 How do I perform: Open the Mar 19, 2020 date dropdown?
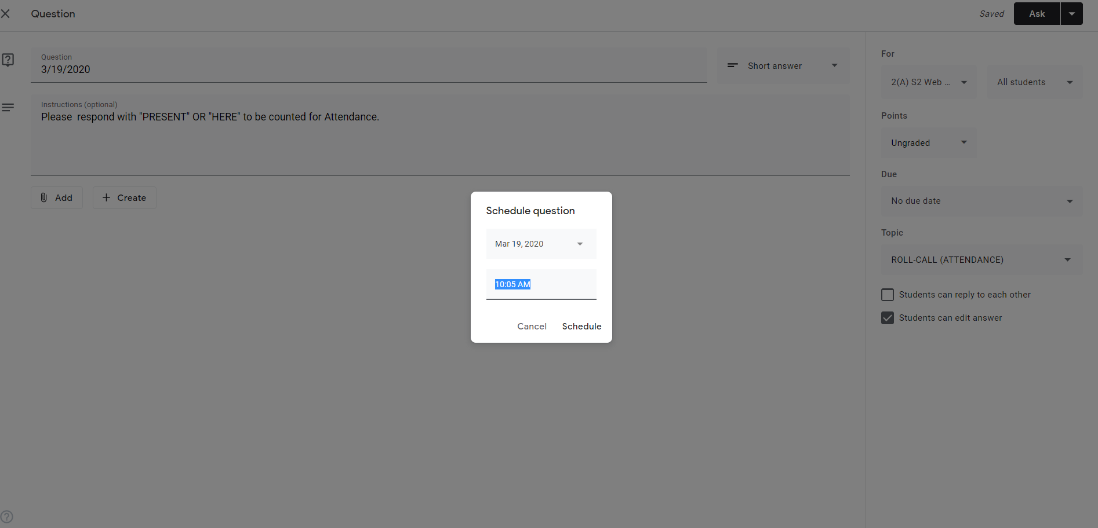(541, 244)
